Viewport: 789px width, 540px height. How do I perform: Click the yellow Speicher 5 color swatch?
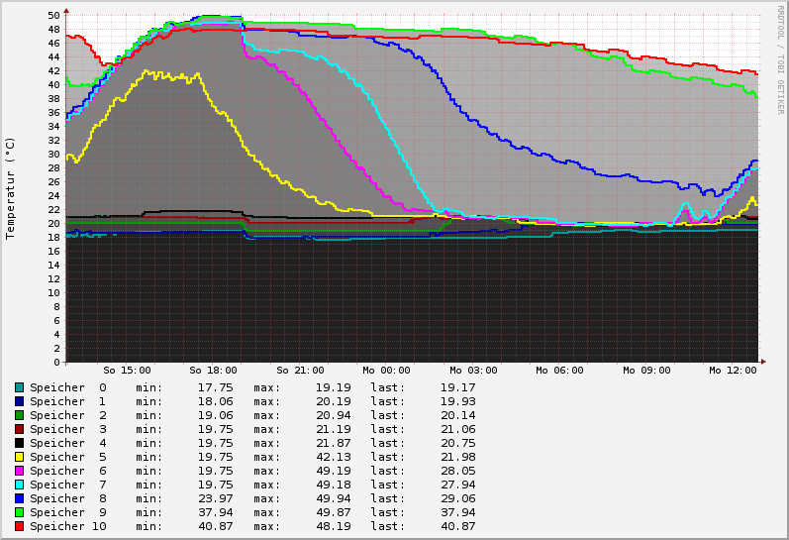(19, 457)
